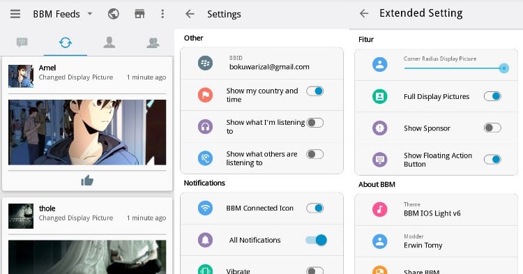Tap the bell notifications icon
Image resolution: width=523 pixels, height=274 pixels.
point(205,240)
